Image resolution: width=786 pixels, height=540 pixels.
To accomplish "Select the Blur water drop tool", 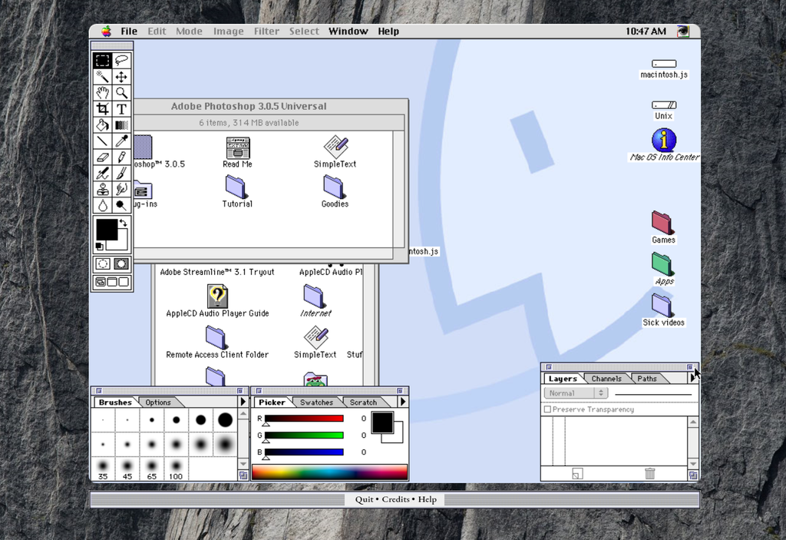I will point(102,205).
